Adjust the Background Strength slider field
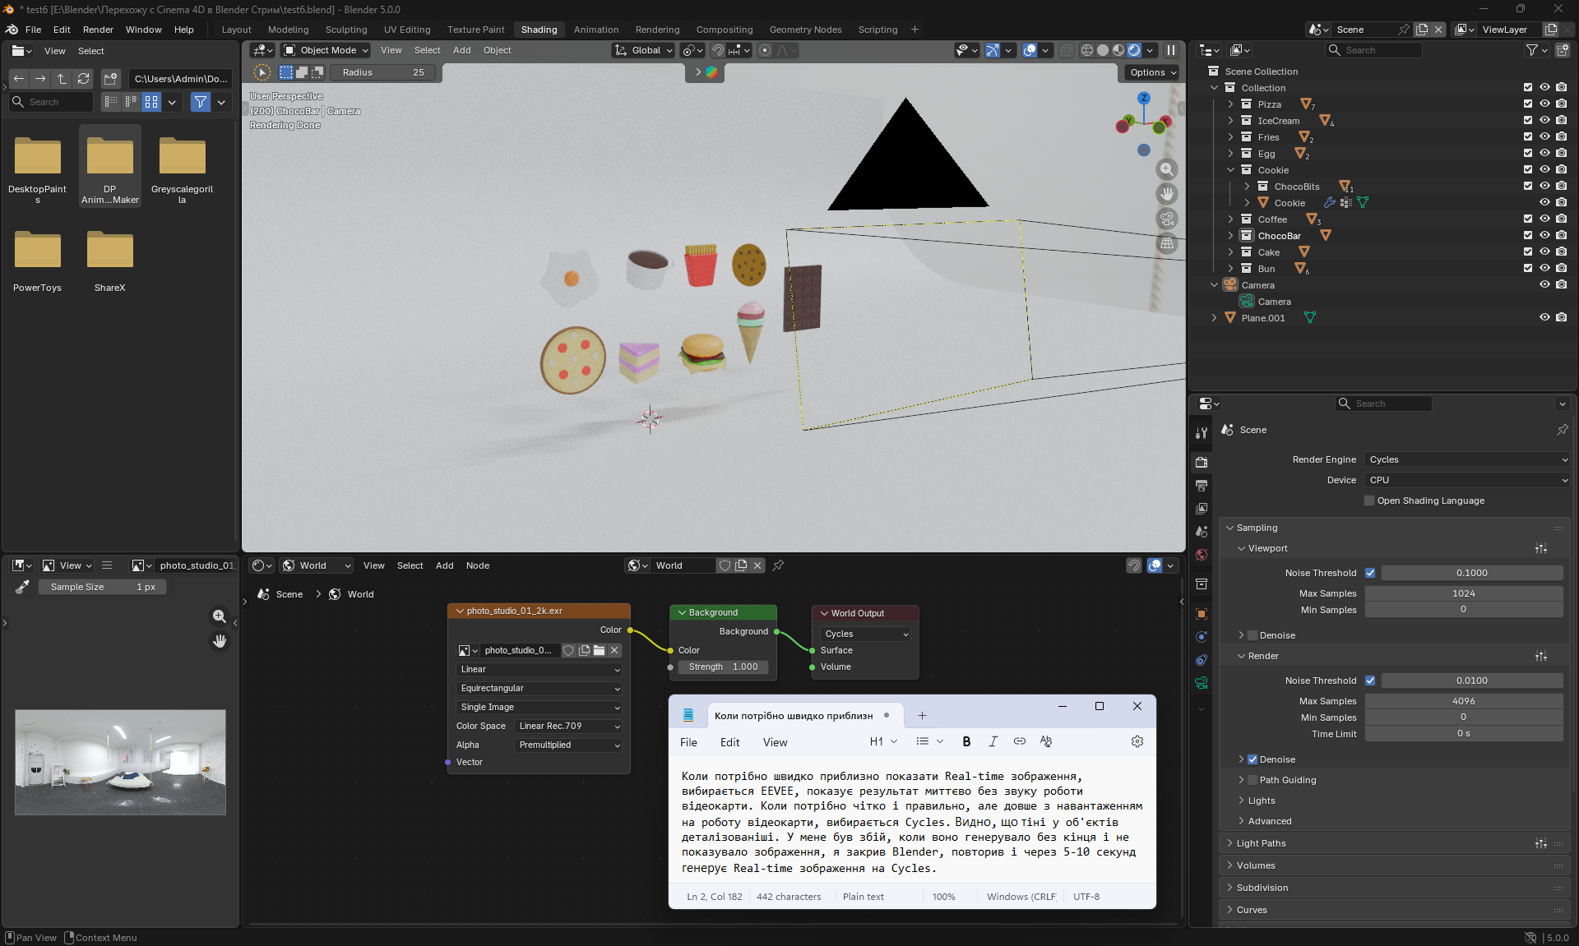 [x=724, y=667]
